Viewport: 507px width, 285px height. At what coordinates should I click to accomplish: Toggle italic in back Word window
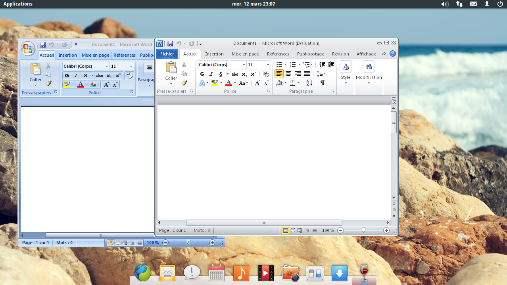click(76, 76)
